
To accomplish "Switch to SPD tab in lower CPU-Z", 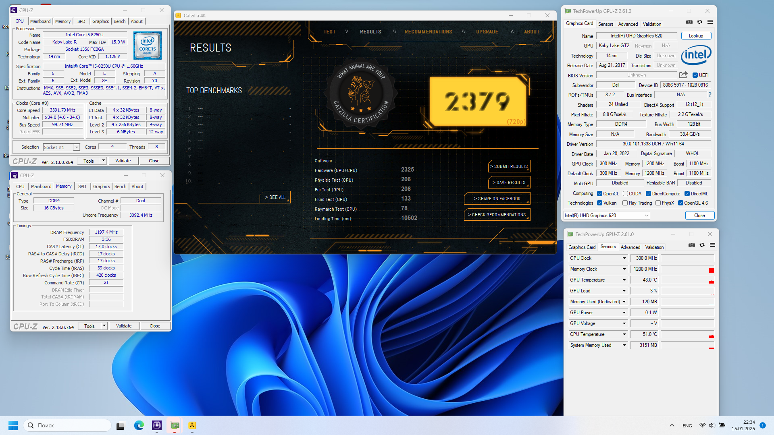I will point(82,186).
